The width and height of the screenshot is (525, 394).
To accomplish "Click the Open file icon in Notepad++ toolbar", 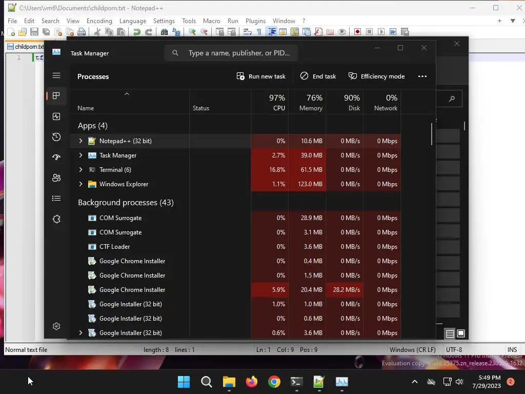I will point(23,32).
